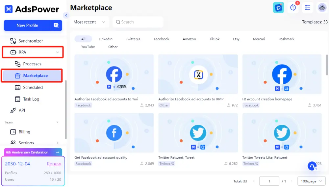The height and width of the screenshot is (187, 329).
Task: Click the New Profile button
Action: tap(27, 25)
